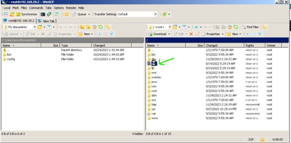Sort remote panel by Changed column
This screenshot has height=143, width=291.
pyautogui.click(x=224, y=45)
